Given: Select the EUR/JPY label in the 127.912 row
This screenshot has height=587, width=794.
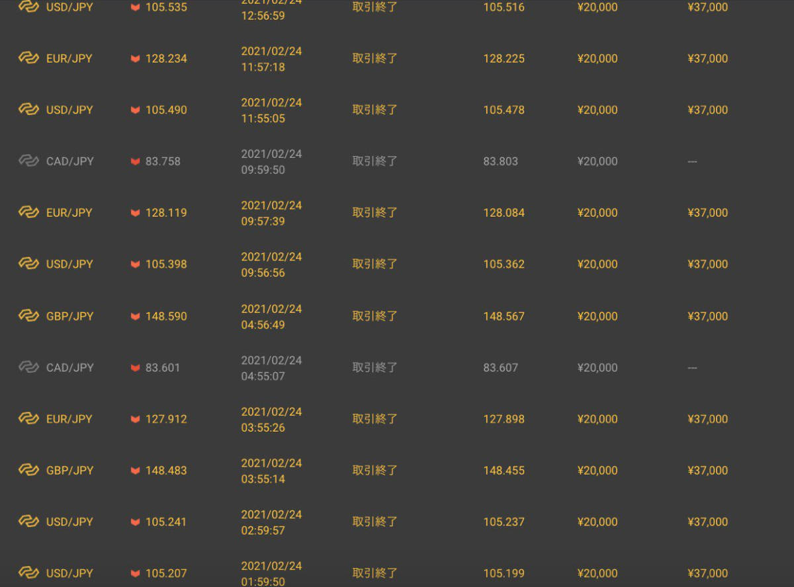Looking at the screenshot, I should coord(69,419).
